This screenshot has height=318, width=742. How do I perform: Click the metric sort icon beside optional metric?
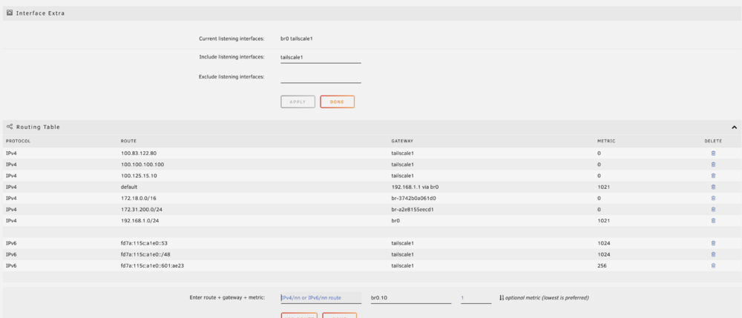(502, 298)
